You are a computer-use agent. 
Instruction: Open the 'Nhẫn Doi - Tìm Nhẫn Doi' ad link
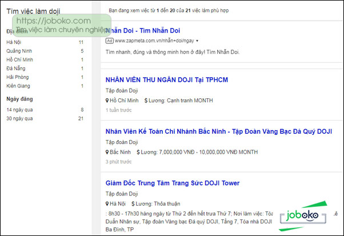(143, 30)
